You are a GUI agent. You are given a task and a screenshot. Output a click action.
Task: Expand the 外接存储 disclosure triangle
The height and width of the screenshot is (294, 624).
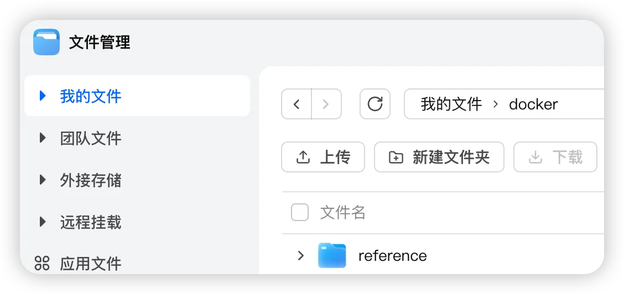(43, 180)
